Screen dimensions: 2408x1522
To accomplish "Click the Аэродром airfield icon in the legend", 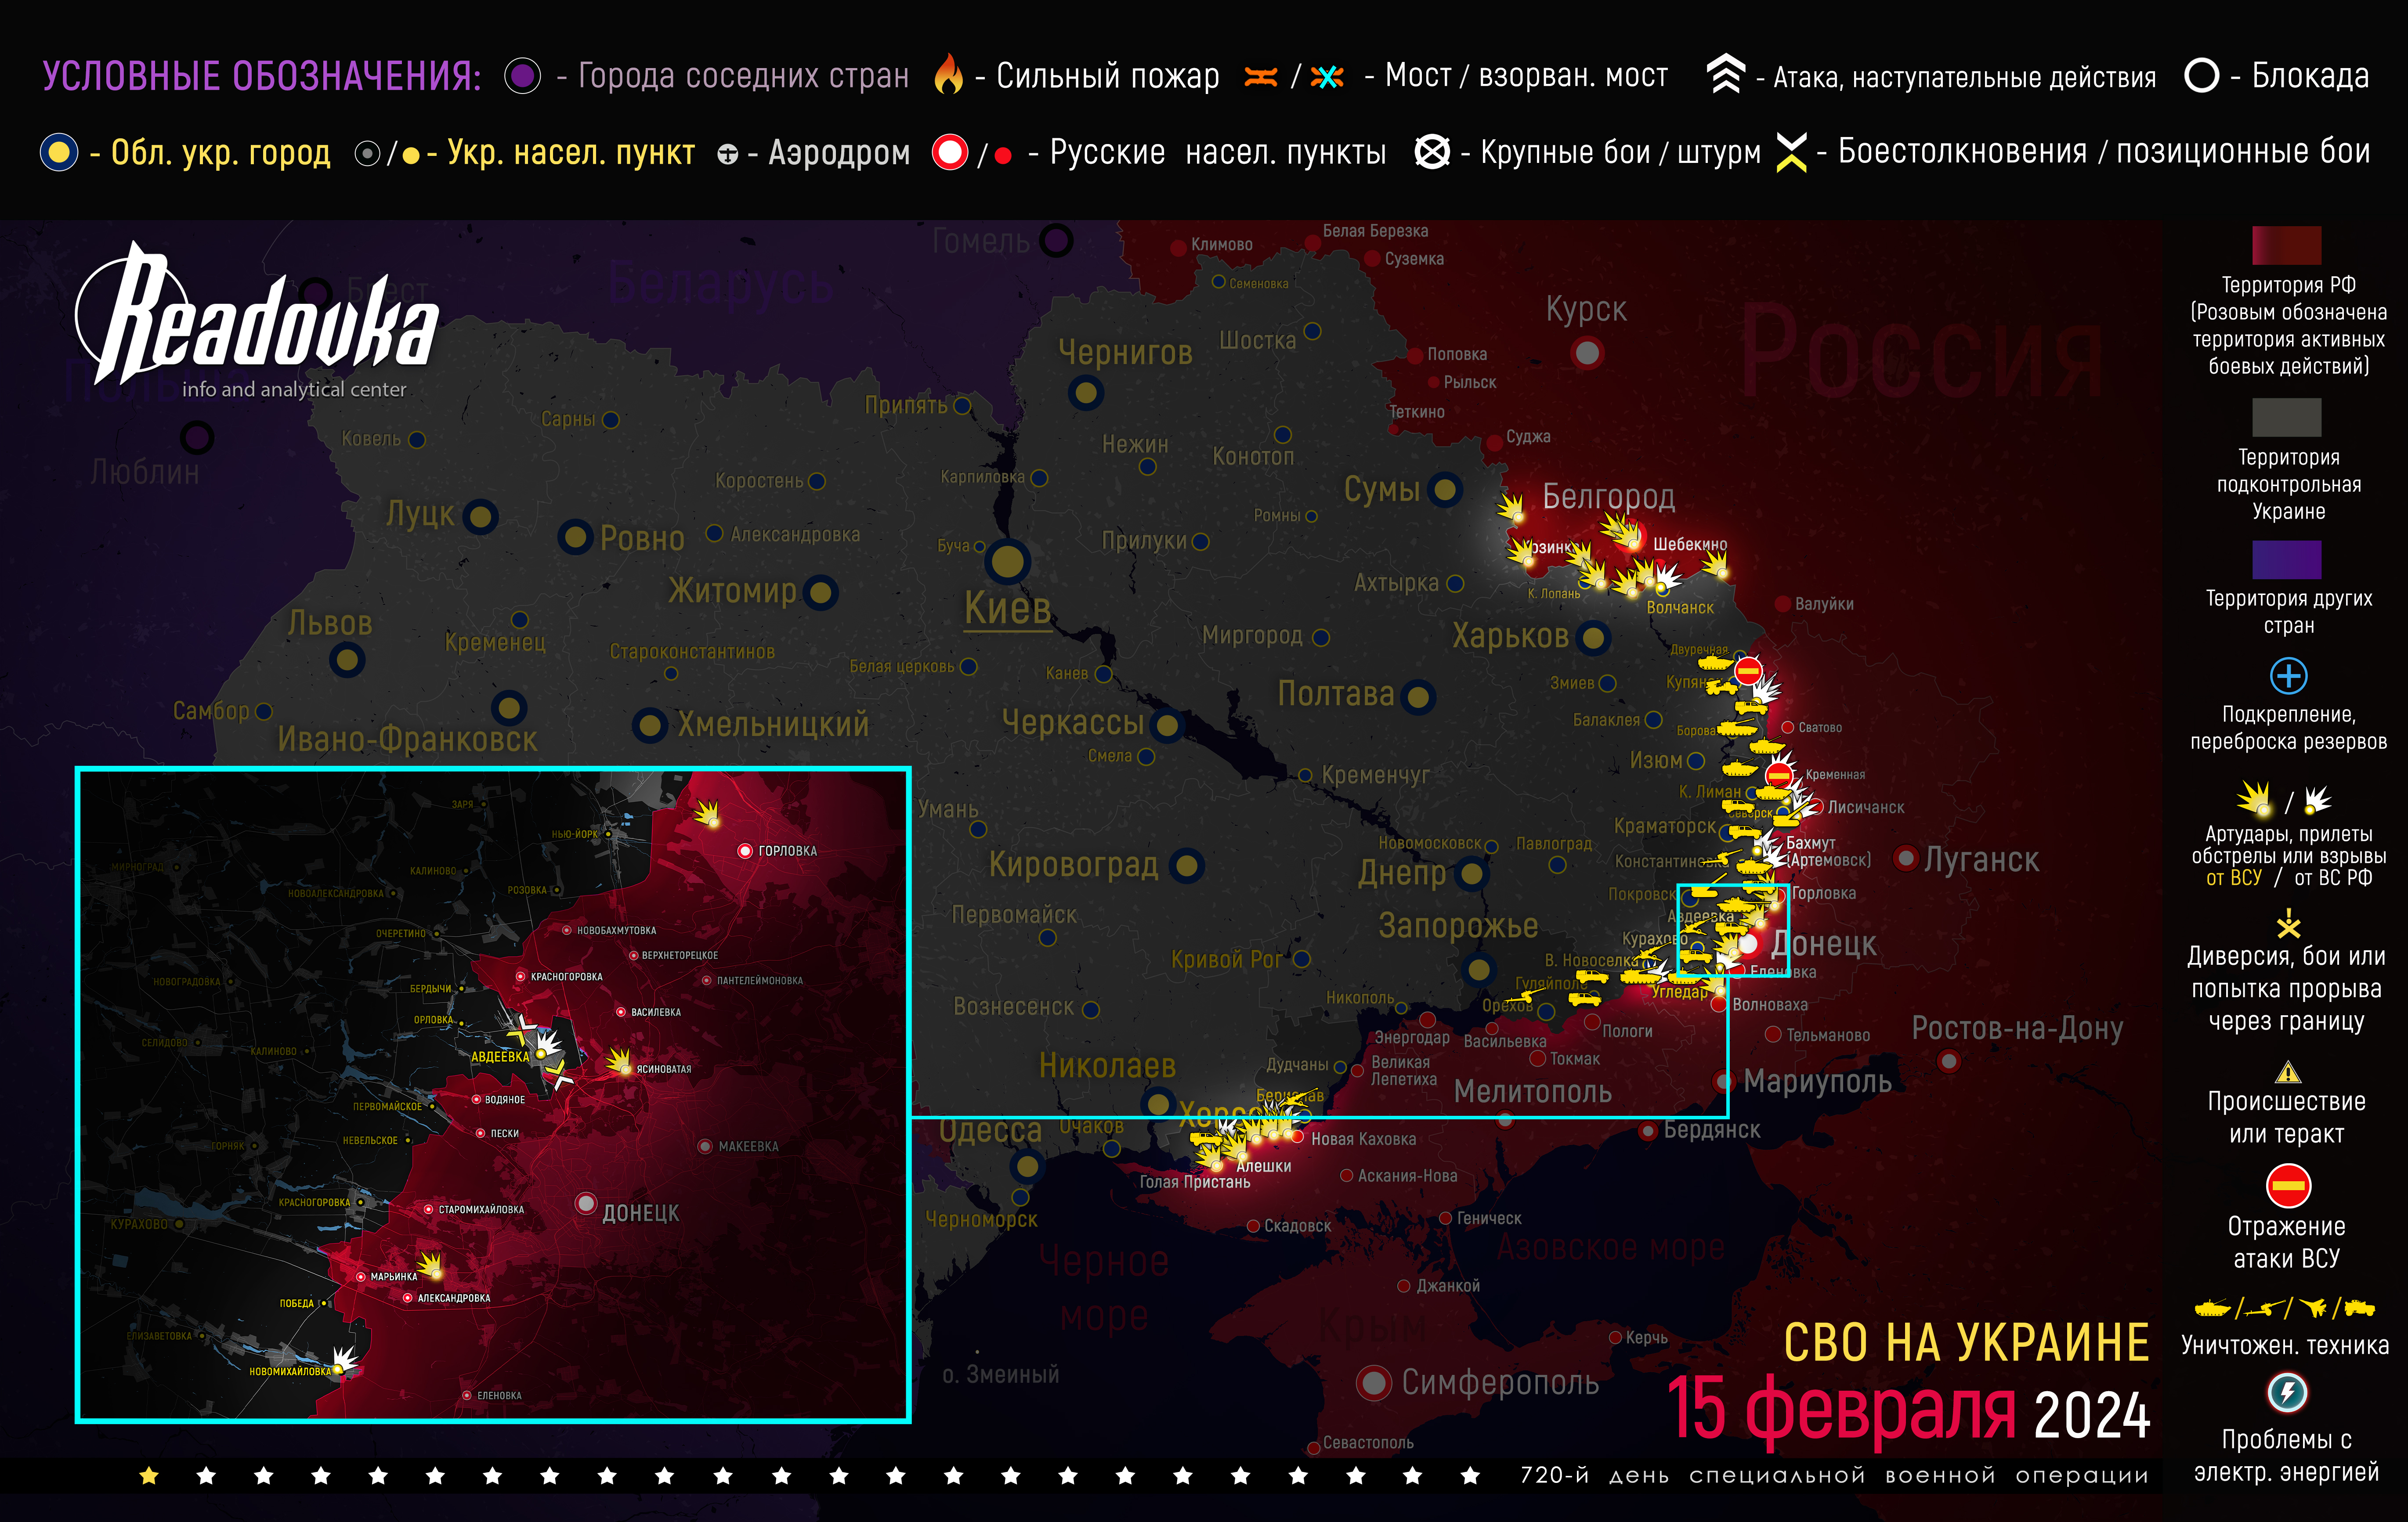I will [728, 154].
